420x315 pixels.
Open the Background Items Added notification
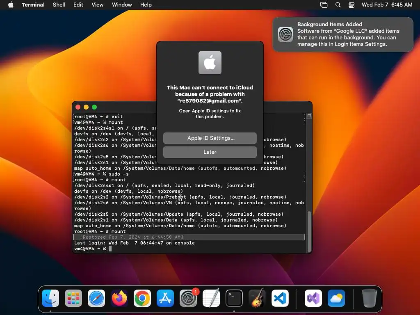click(x=343, y=34)
